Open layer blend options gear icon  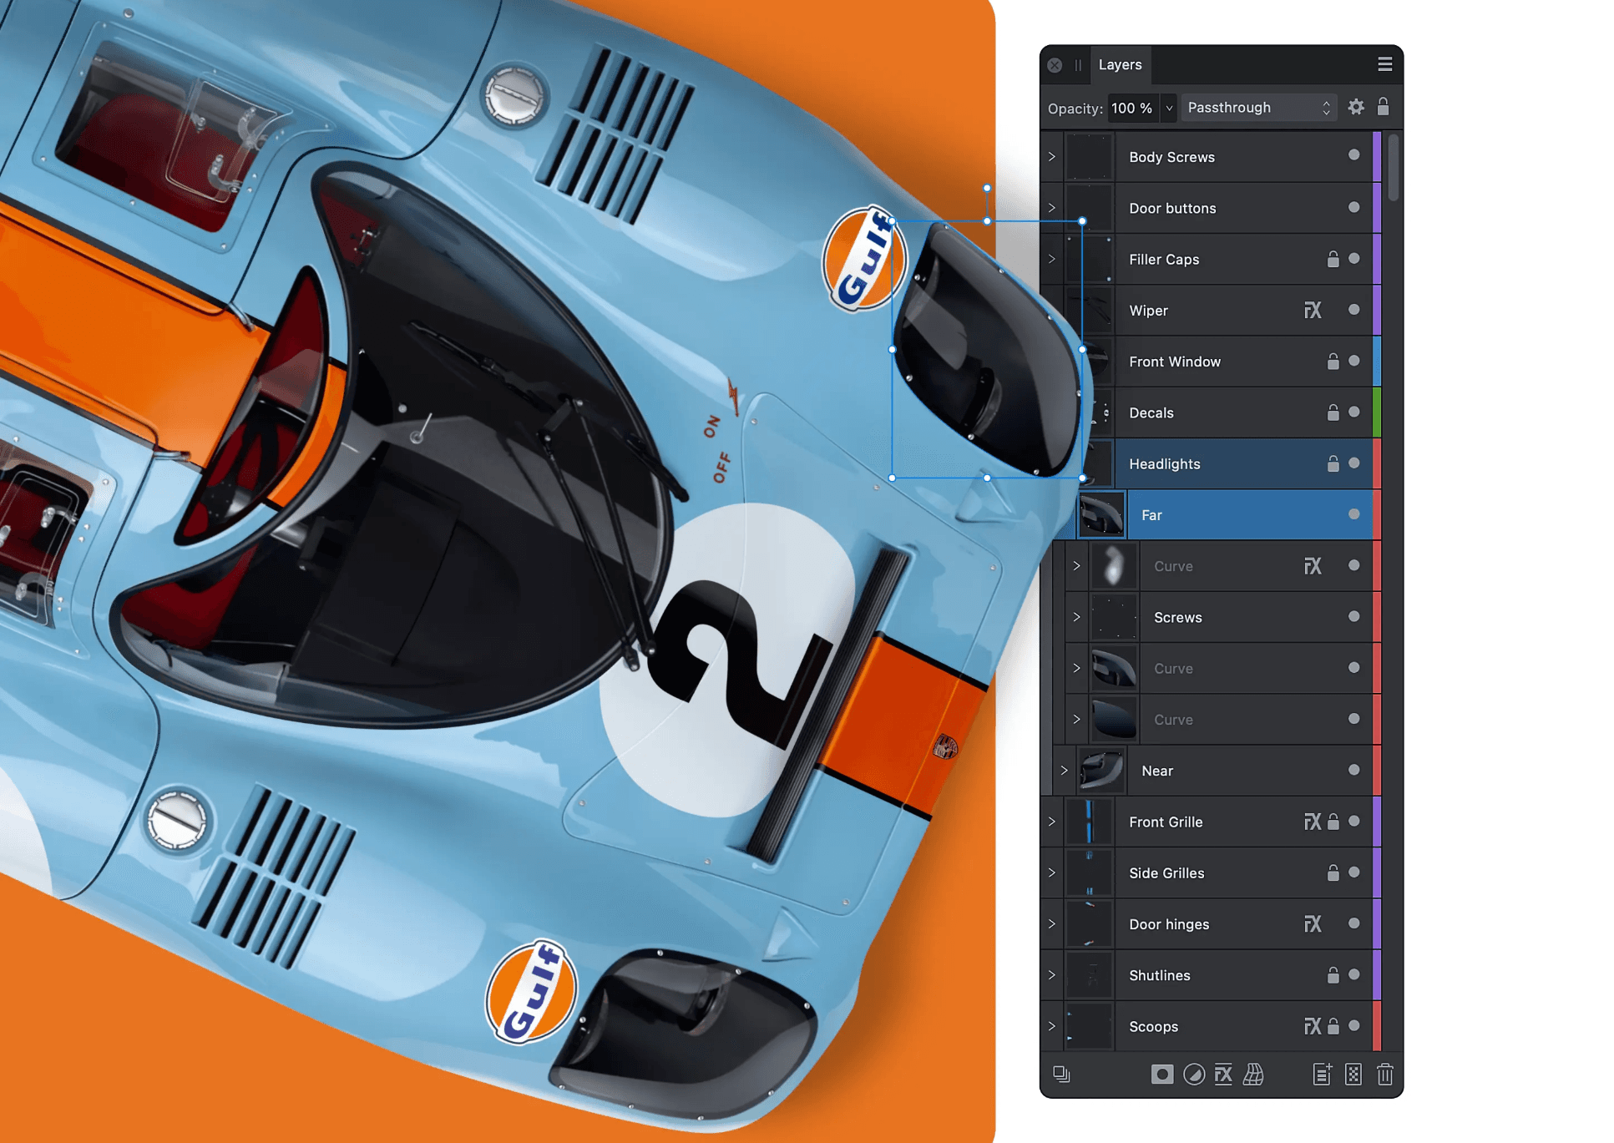1356,107
